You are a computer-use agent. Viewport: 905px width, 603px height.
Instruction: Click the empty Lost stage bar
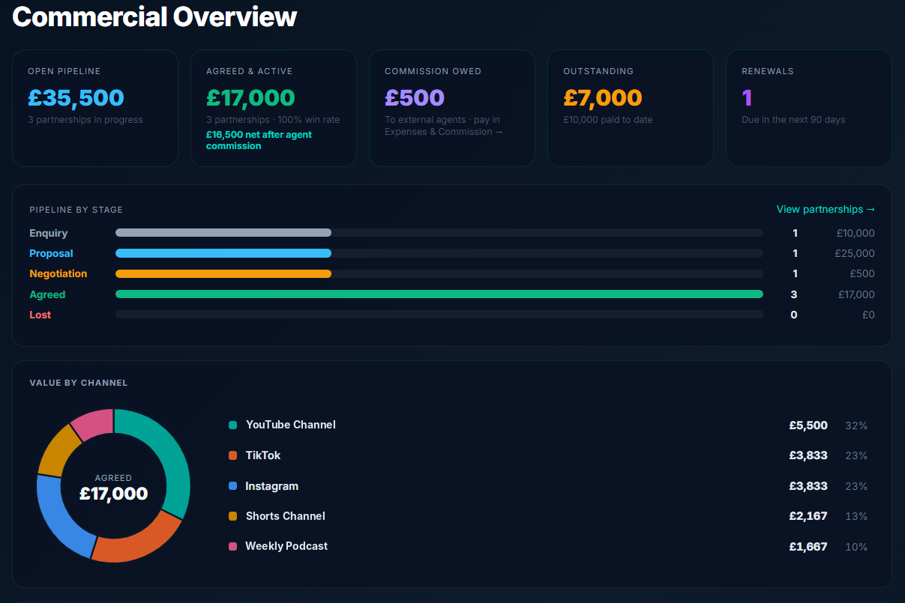[x=439, y=315]
